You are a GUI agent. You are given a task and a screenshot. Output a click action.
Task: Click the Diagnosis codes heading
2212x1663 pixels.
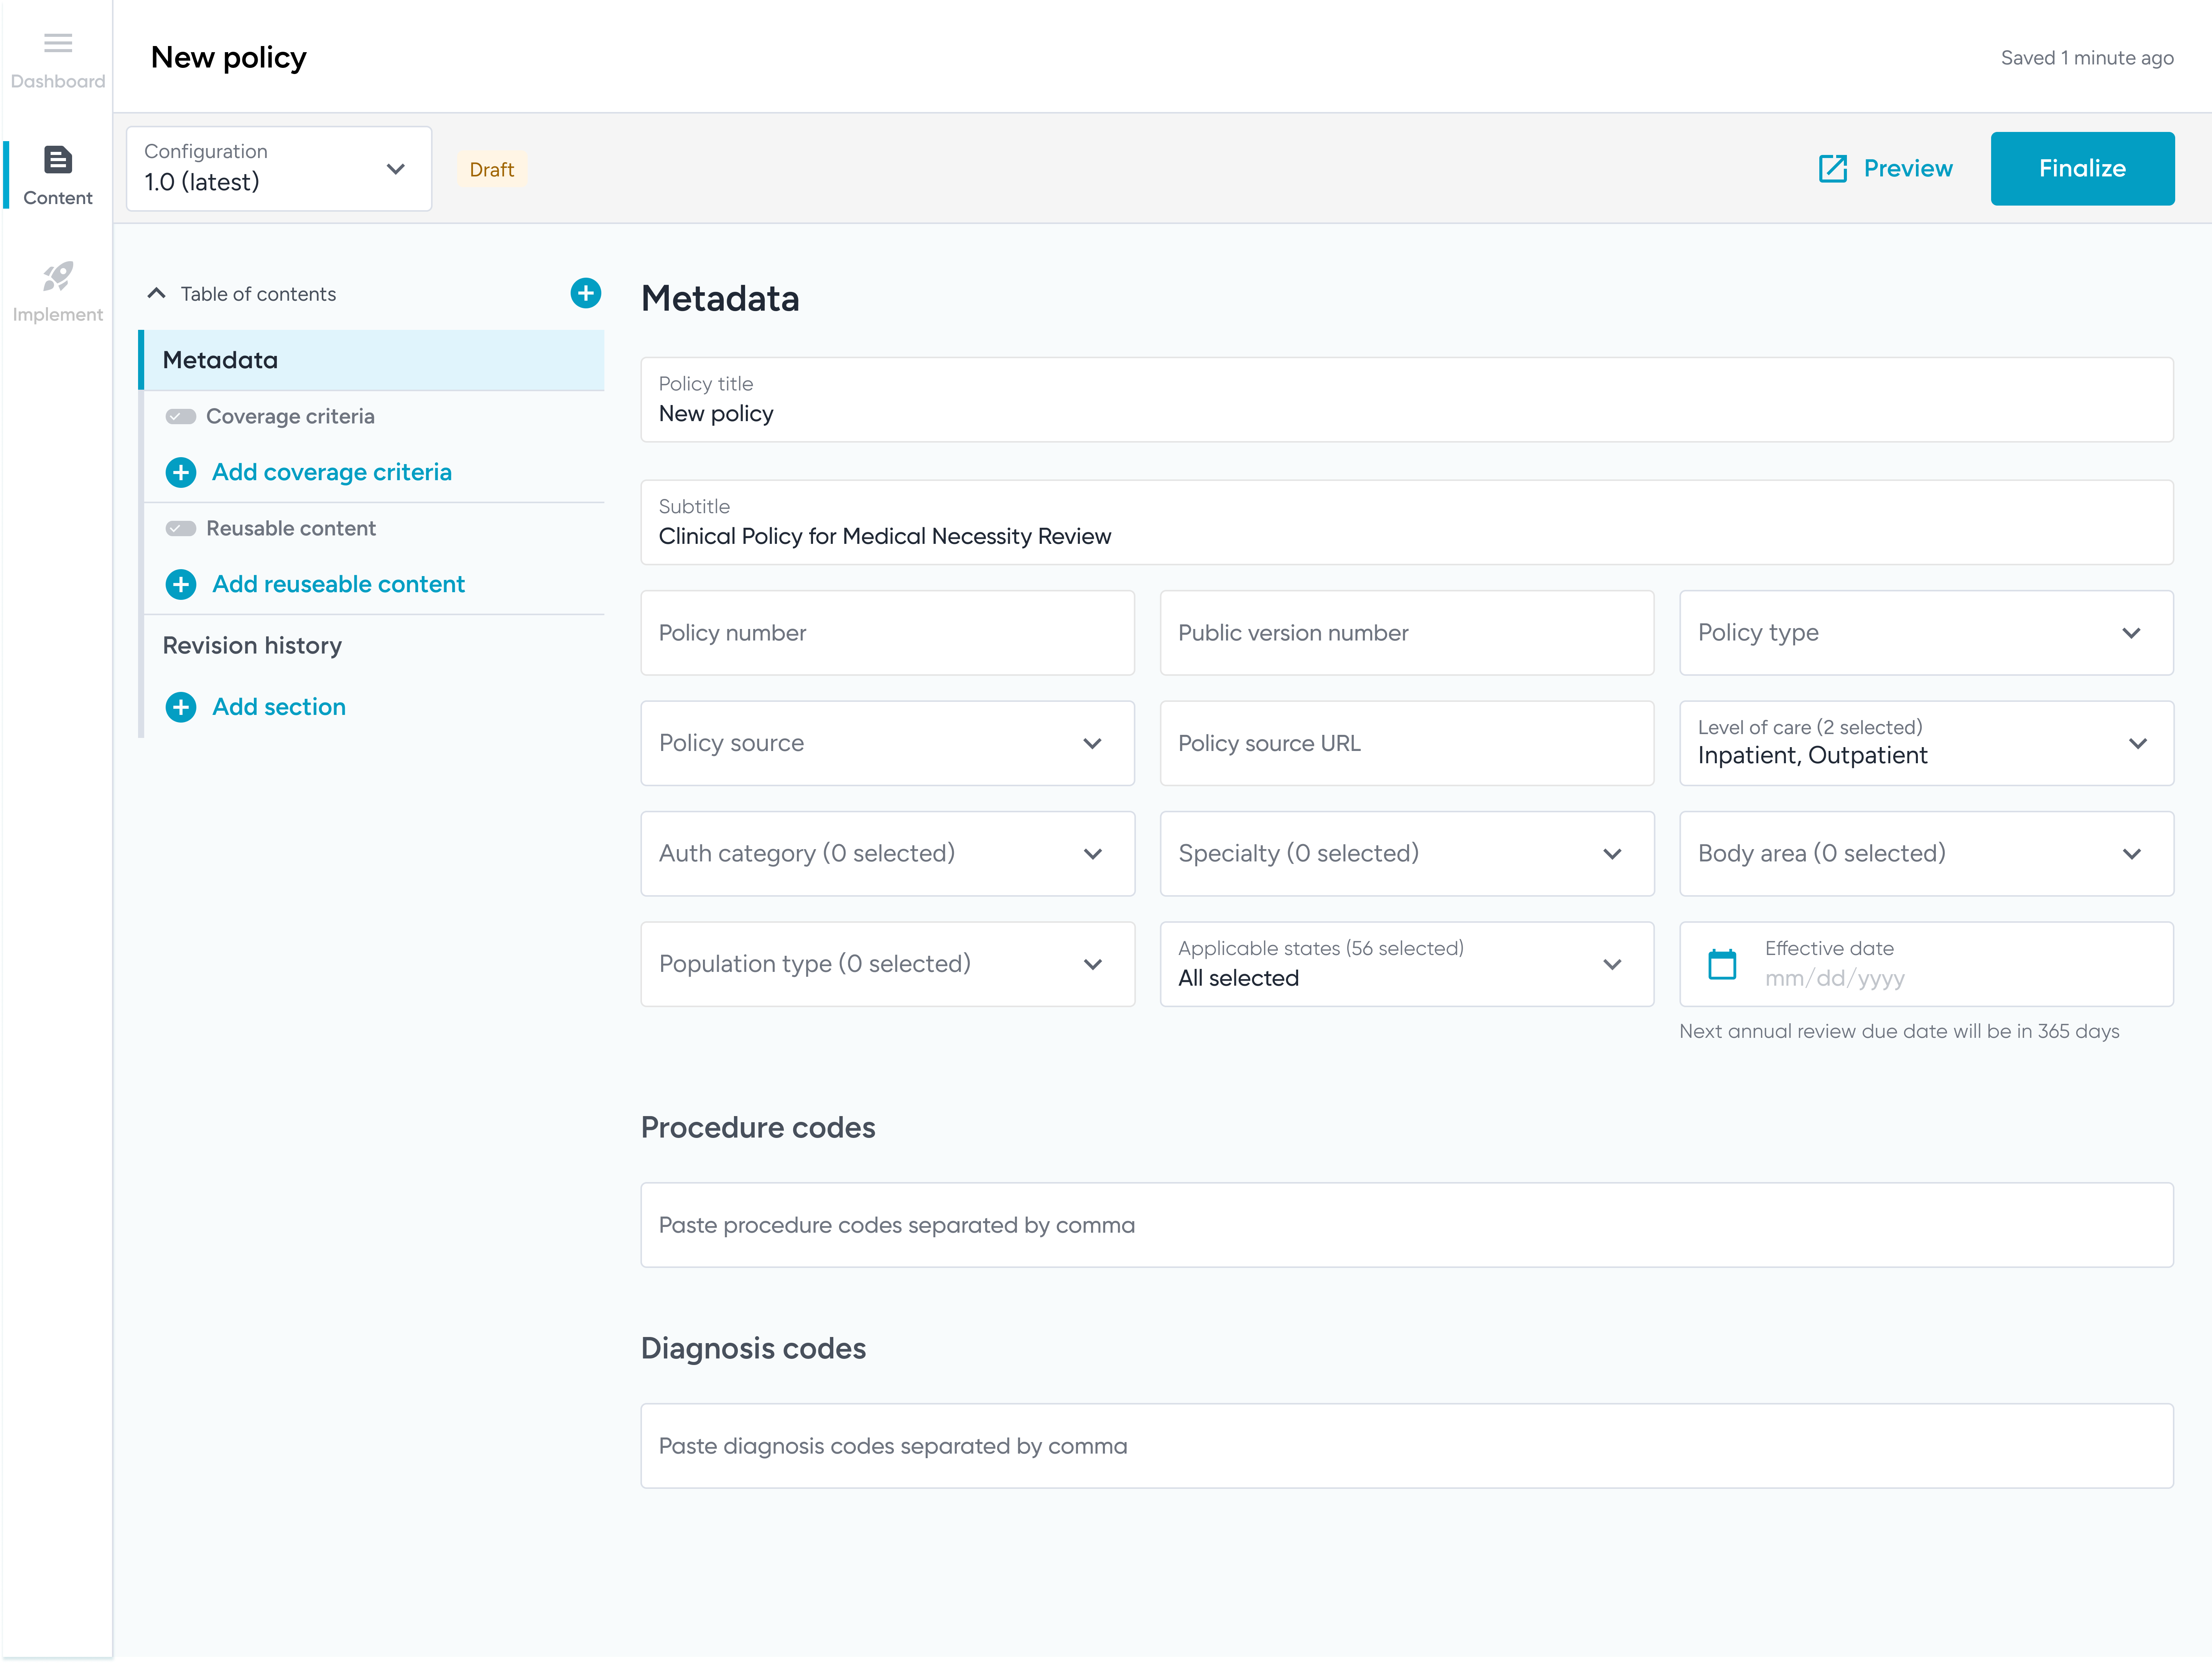pos(753,1349)
